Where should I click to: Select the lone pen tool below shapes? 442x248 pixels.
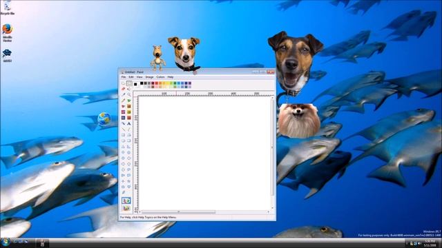[123, 192]
